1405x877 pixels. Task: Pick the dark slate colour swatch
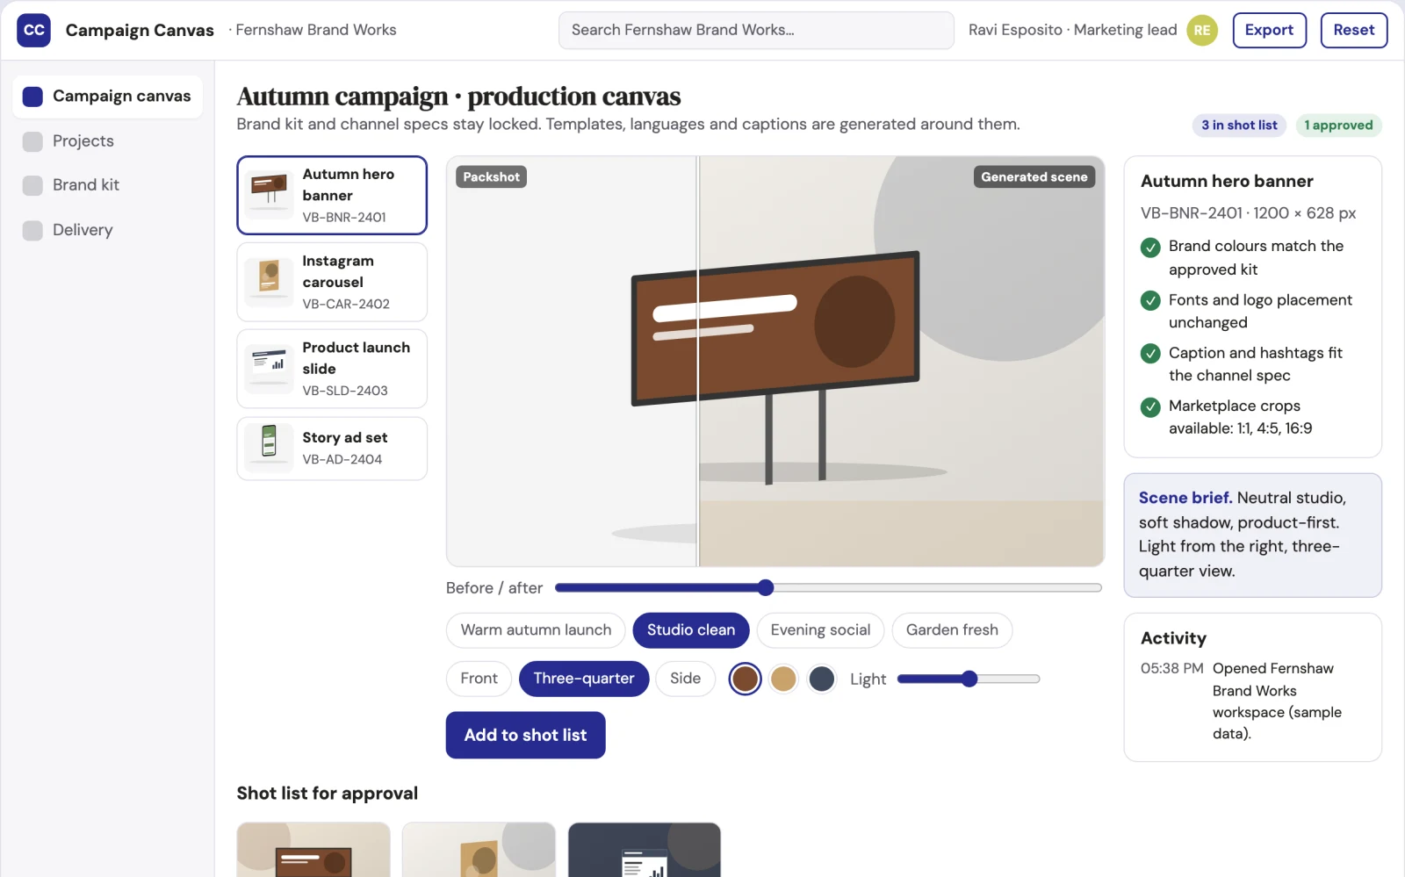tap(822, 679)
